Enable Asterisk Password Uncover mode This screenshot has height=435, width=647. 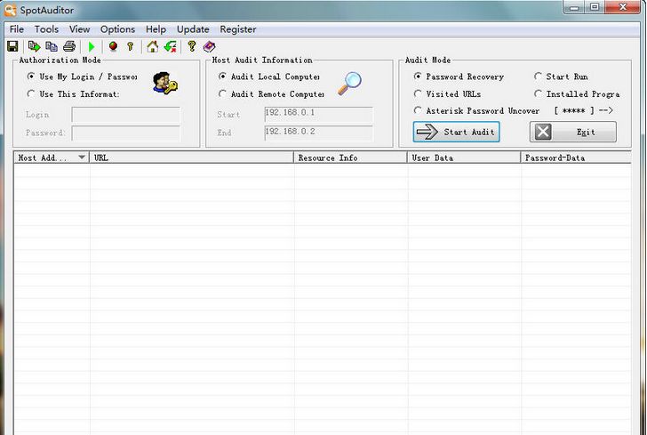(x=418, y=110)
